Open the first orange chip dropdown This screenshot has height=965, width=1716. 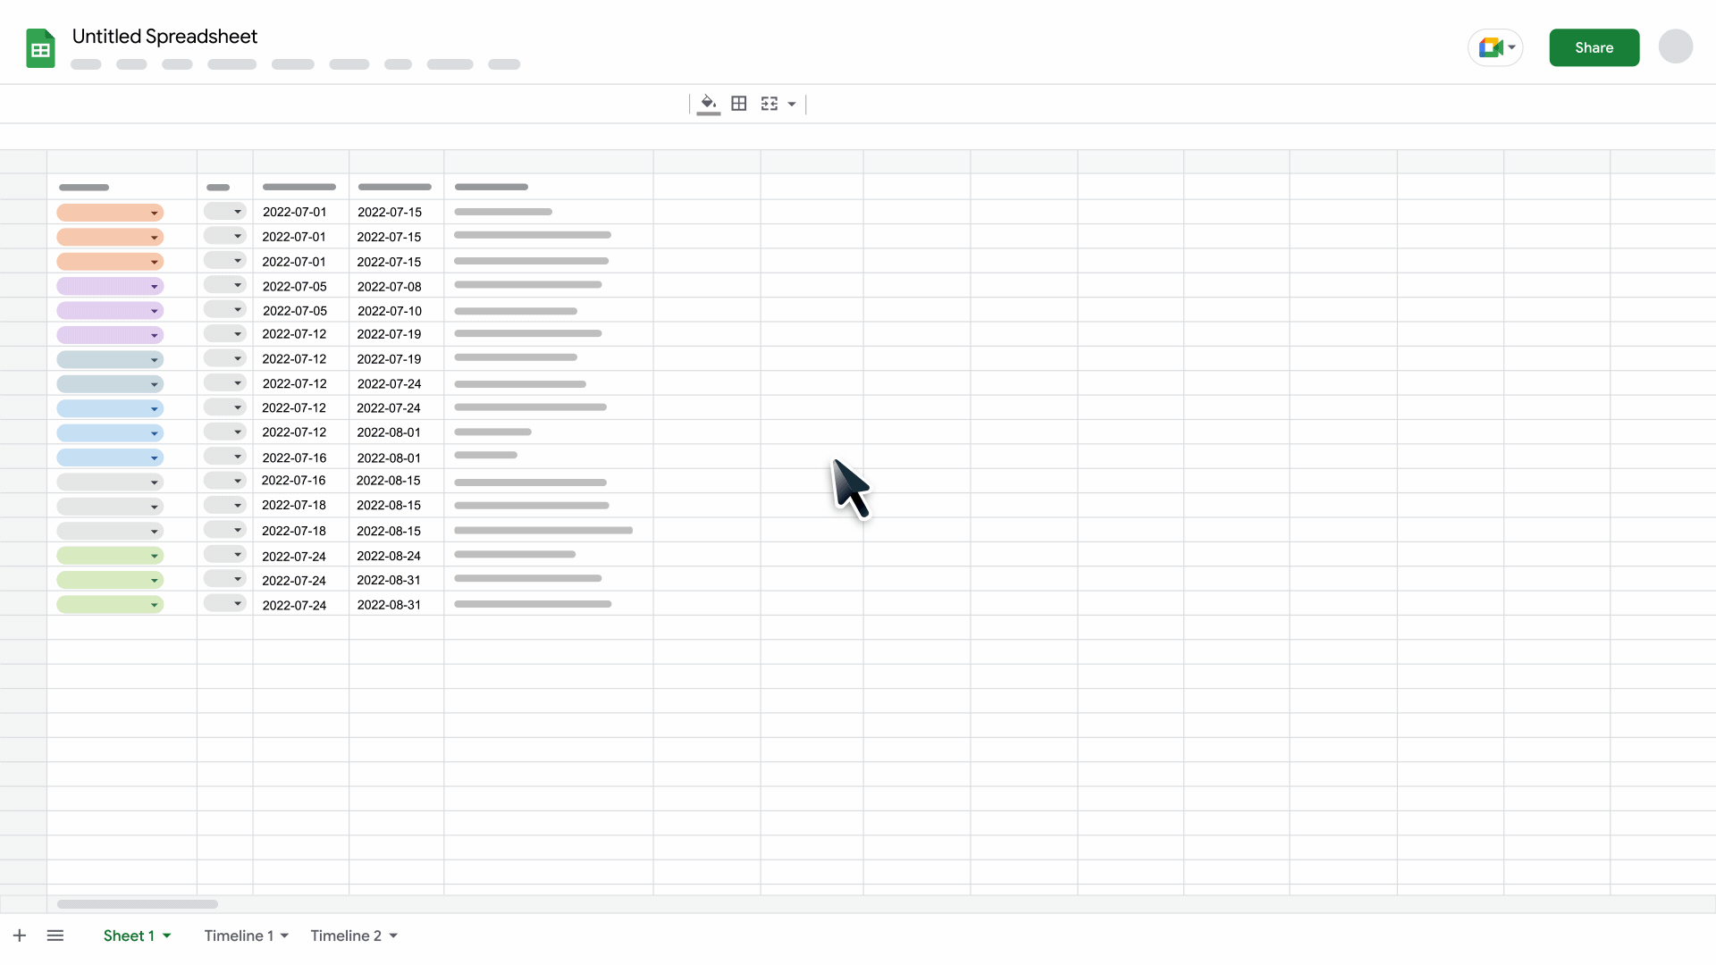pyautogui.click(x=110, y=213)
